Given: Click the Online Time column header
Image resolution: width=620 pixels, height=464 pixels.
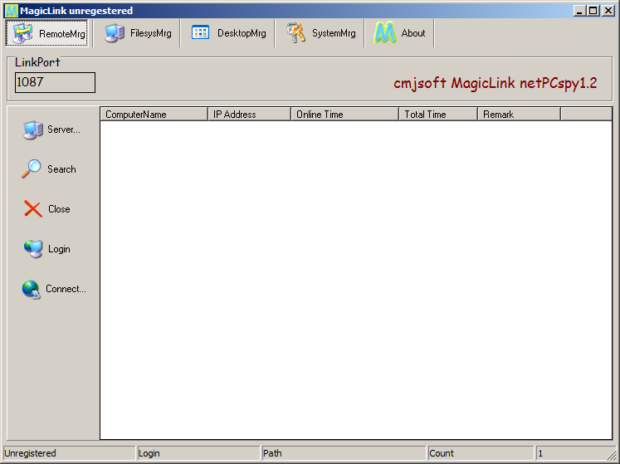Looking at the screenshot, I should point(344,115).
